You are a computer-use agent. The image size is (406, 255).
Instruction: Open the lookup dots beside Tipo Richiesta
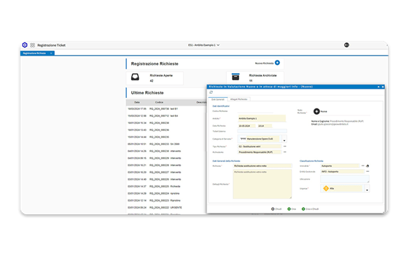coord(285,147)
